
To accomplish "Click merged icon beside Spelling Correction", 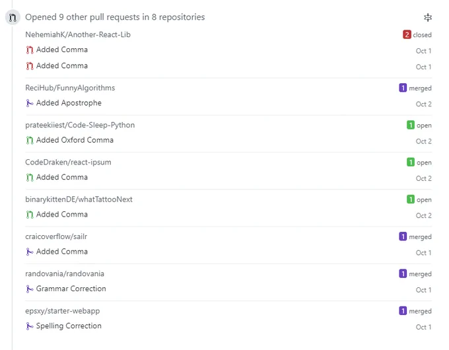I will coord(30,326).
